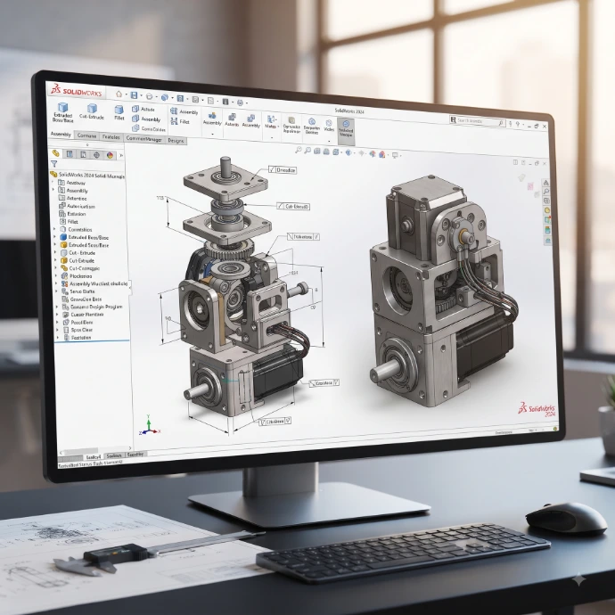Click the second magnifier zoom icon in the view toolbar
The height and width of the screenshot is (615, 615).
[307, 151]
